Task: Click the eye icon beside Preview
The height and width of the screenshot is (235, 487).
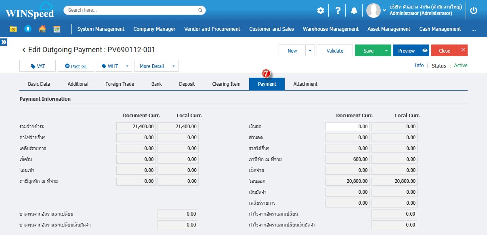Action: [425, 51]
